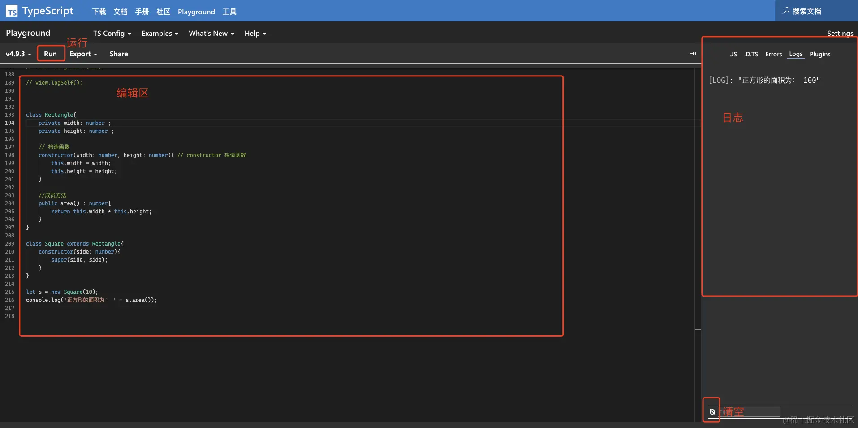This screenshot has width=858, height=428.
Task: Click line number 209 in the gutter
Action: pos(9,244)
